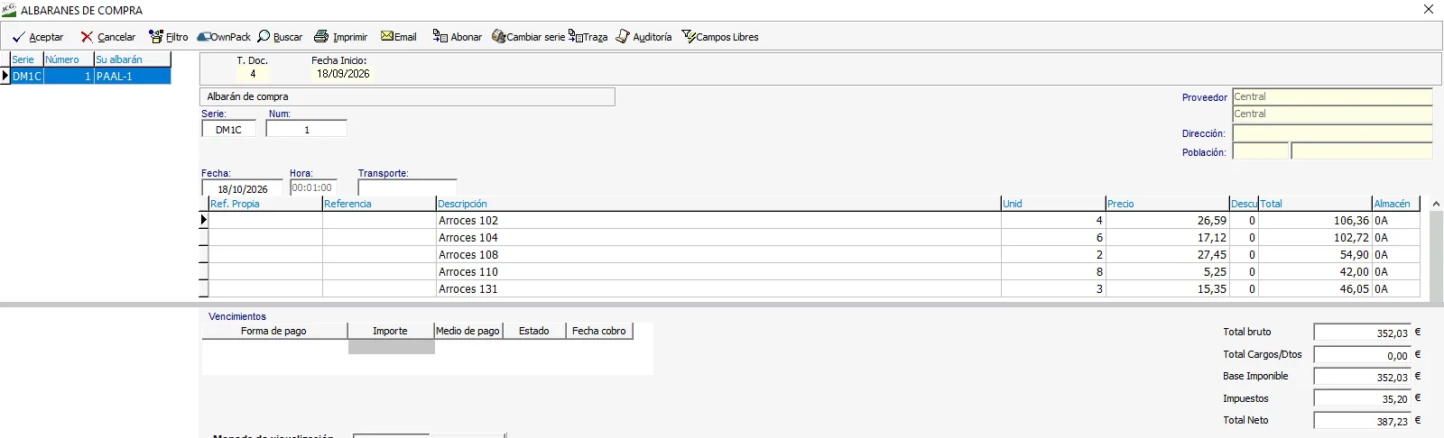
Task: Click units cell 8 for Arroces 110
Action: [x=1053, y=272]
